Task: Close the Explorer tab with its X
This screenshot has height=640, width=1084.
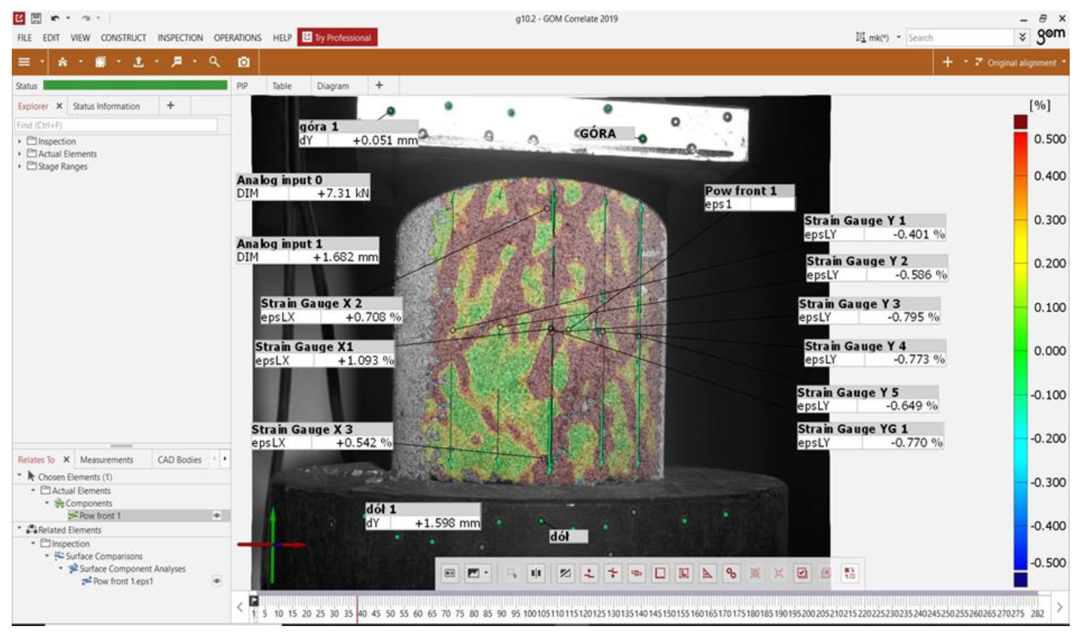Action: click(x=59, y=106)
